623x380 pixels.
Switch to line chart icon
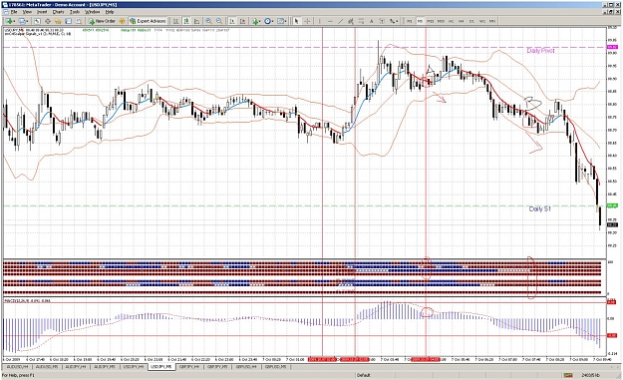click(x=196, y=21)
